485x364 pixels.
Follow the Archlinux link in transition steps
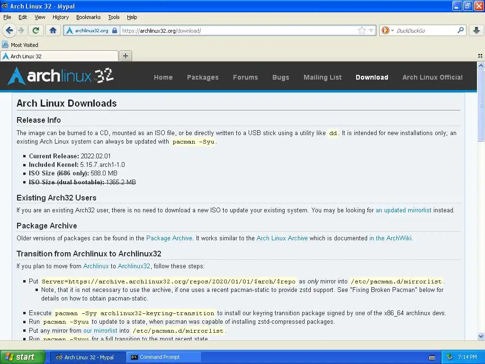point(96,266)
